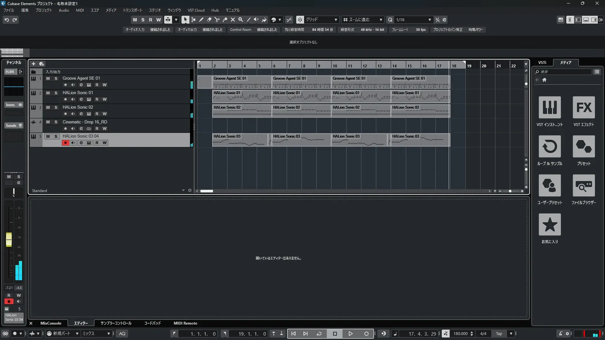Mute the Groove Agent SE 01 track
The height and width of the screenshot is (340, 605).
[x=48, y=78]
